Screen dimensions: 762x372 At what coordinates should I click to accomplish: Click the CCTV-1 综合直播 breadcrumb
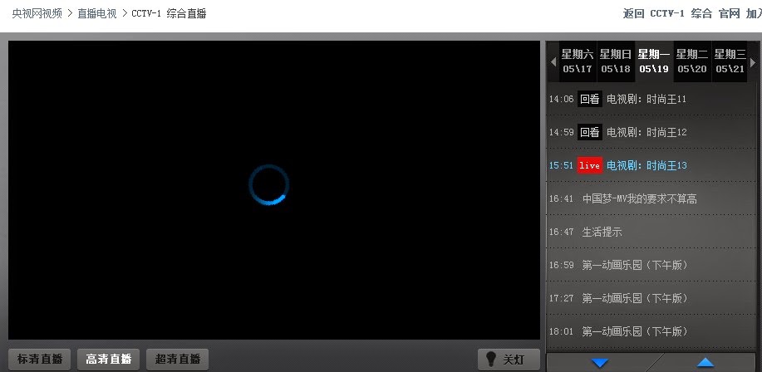170,13
